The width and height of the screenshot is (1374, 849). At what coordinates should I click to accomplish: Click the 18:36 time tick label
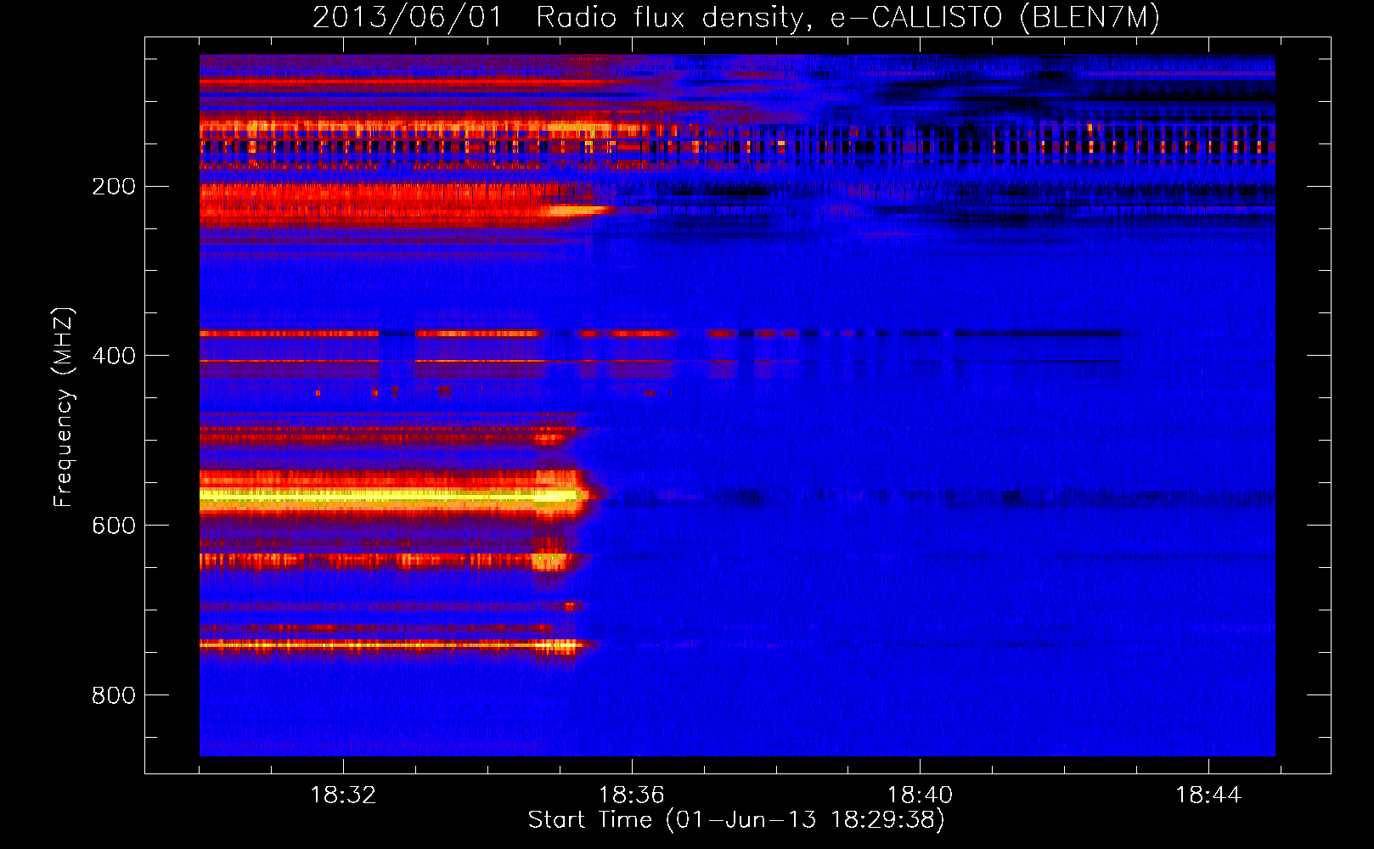pos(632,796)
